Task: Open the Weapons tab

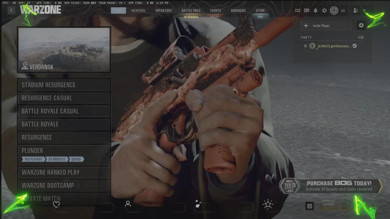Action: point(138,10)
